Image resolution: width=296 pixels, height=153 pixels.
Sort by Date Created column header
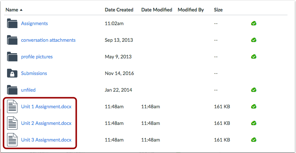119,10
